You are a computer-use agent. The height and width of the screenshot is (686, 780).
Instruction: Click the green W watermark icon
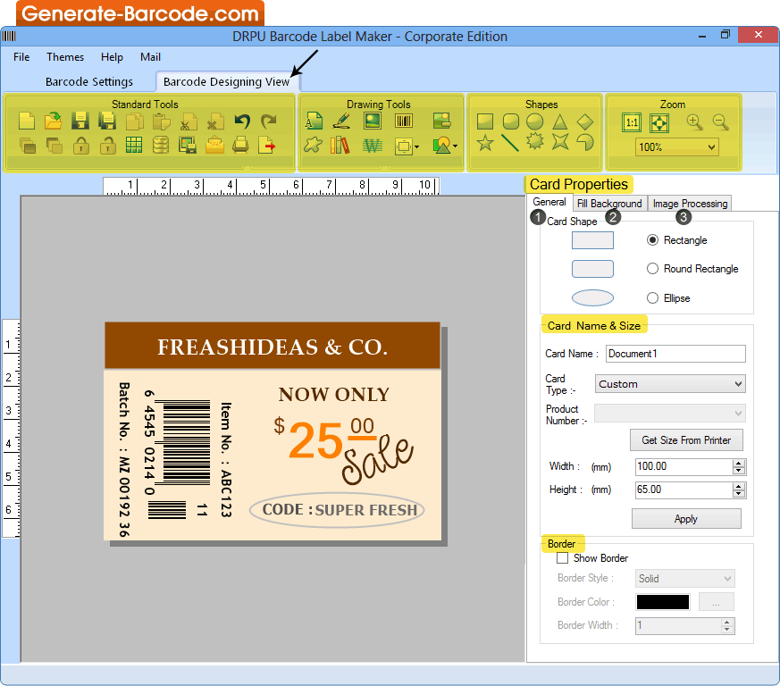[372, 146]
